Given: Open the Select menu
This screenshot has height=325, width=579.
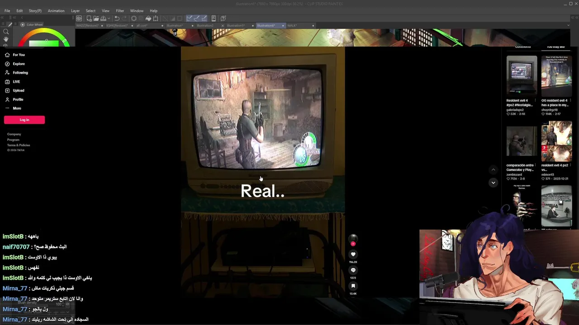Looking at the screenshot, I should tap(90, 11).
